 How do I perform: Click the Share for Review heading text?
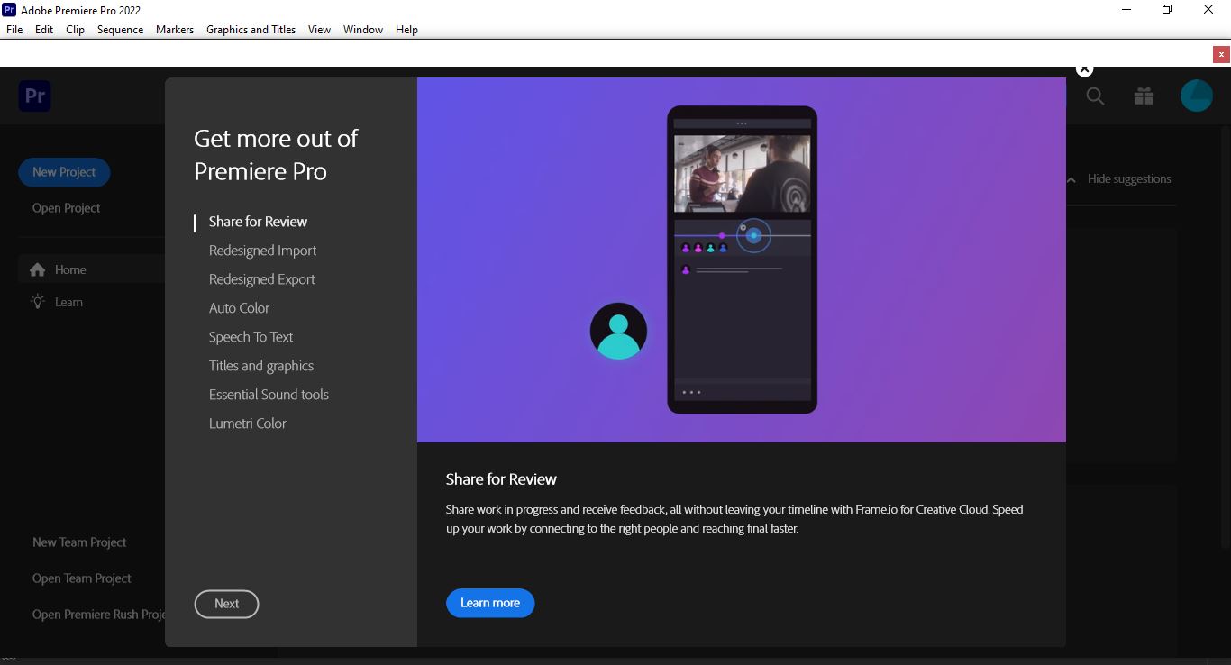coord(501,479)
